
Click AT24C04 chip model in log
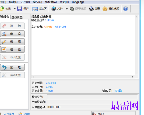coord(60,27)
